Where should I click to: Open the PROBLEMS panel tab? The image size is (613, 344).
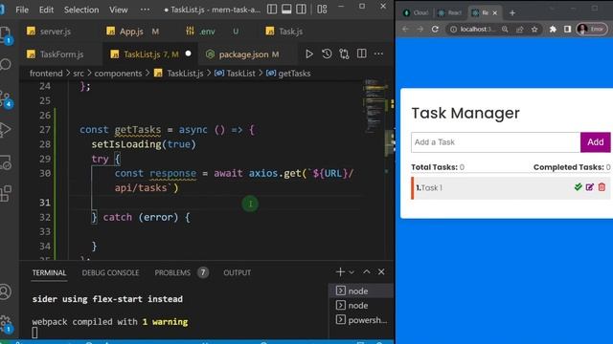coord(172,272)
